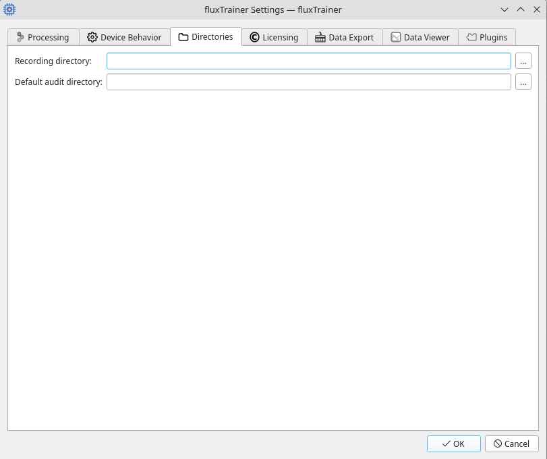Cancel the settings dialog
Image resolution: width=547 pixels, height=459 pixels.
512,443
